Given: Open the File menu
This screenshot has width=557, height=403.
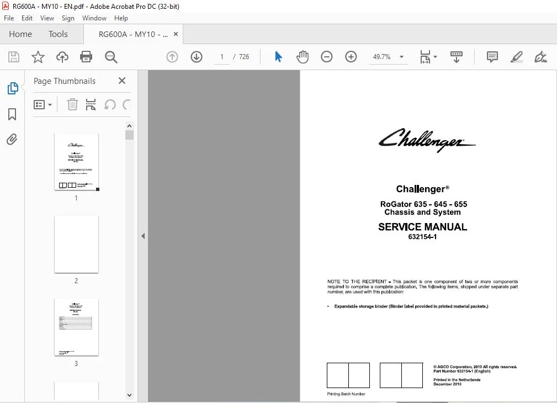Looking at the screenshot, I should (x=9, y=18).
